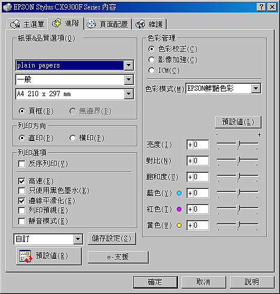Click the 亮度(I) slider handle
280x294 pixels.
coord(238,144)
